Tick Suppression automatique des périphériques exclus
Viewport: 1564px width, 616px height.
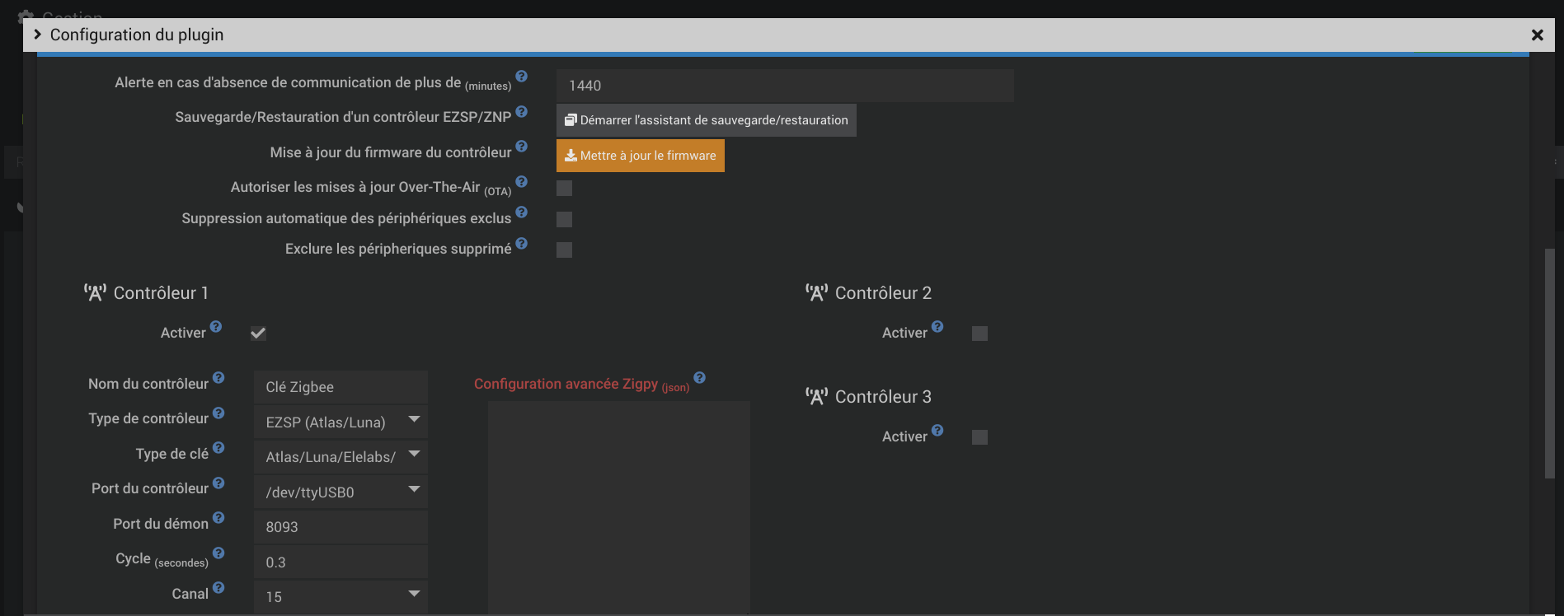tap(564, 219)
